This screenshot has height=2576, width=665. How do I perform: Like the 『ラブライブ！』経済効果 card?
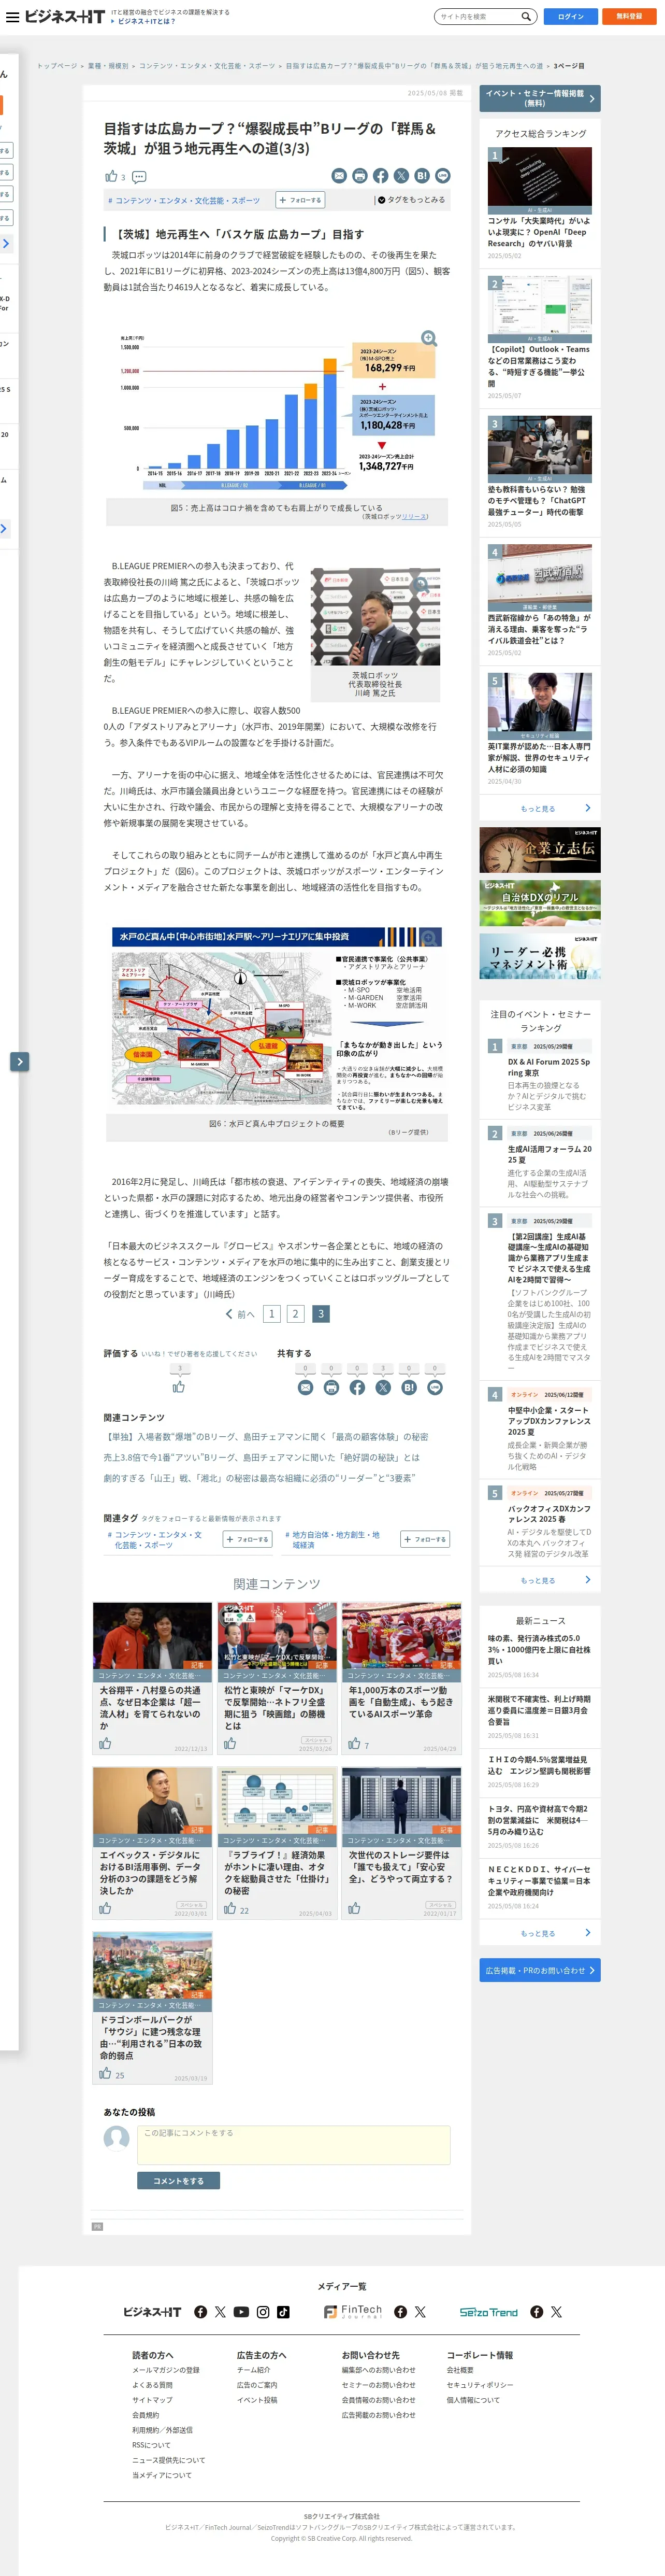tap(229, 1908)
